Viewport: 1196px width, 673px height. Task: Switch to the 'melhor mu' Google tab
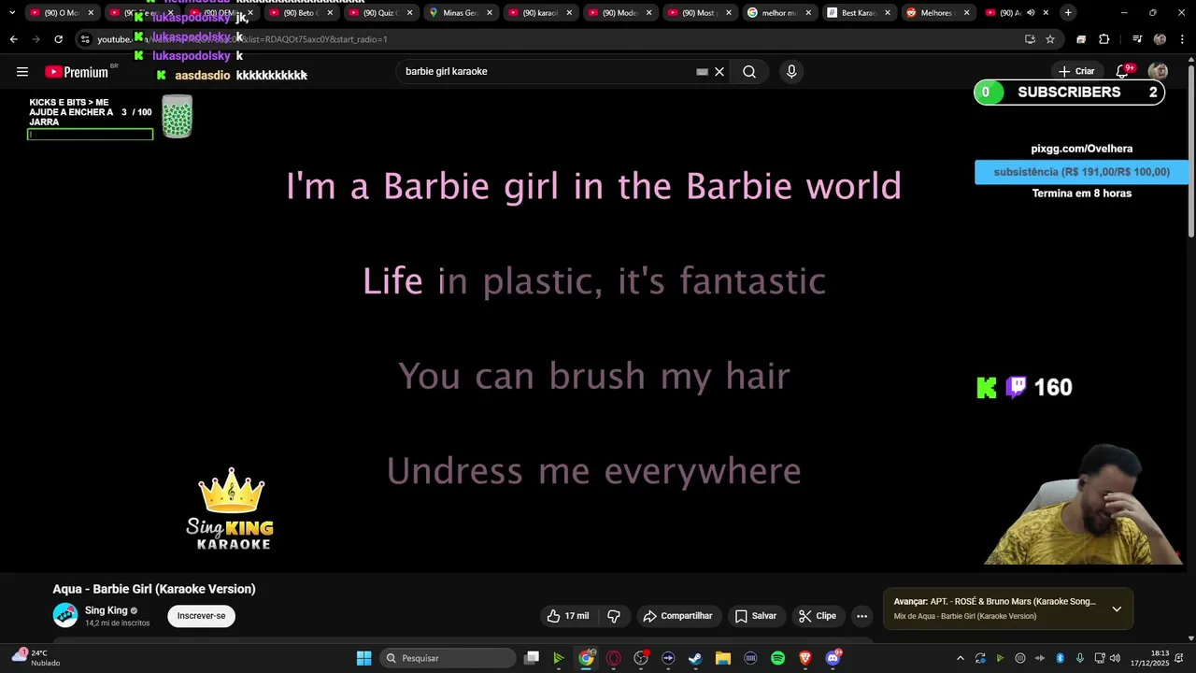(x=779, y=13)
